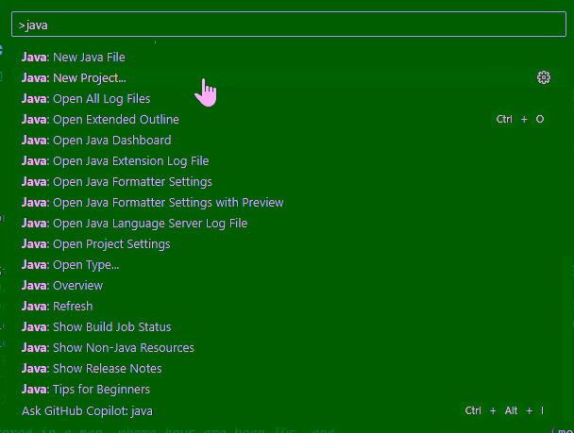Open Java: Show Release Notes
This screenshot has height=433, width=574.
(x=92, y=369)
